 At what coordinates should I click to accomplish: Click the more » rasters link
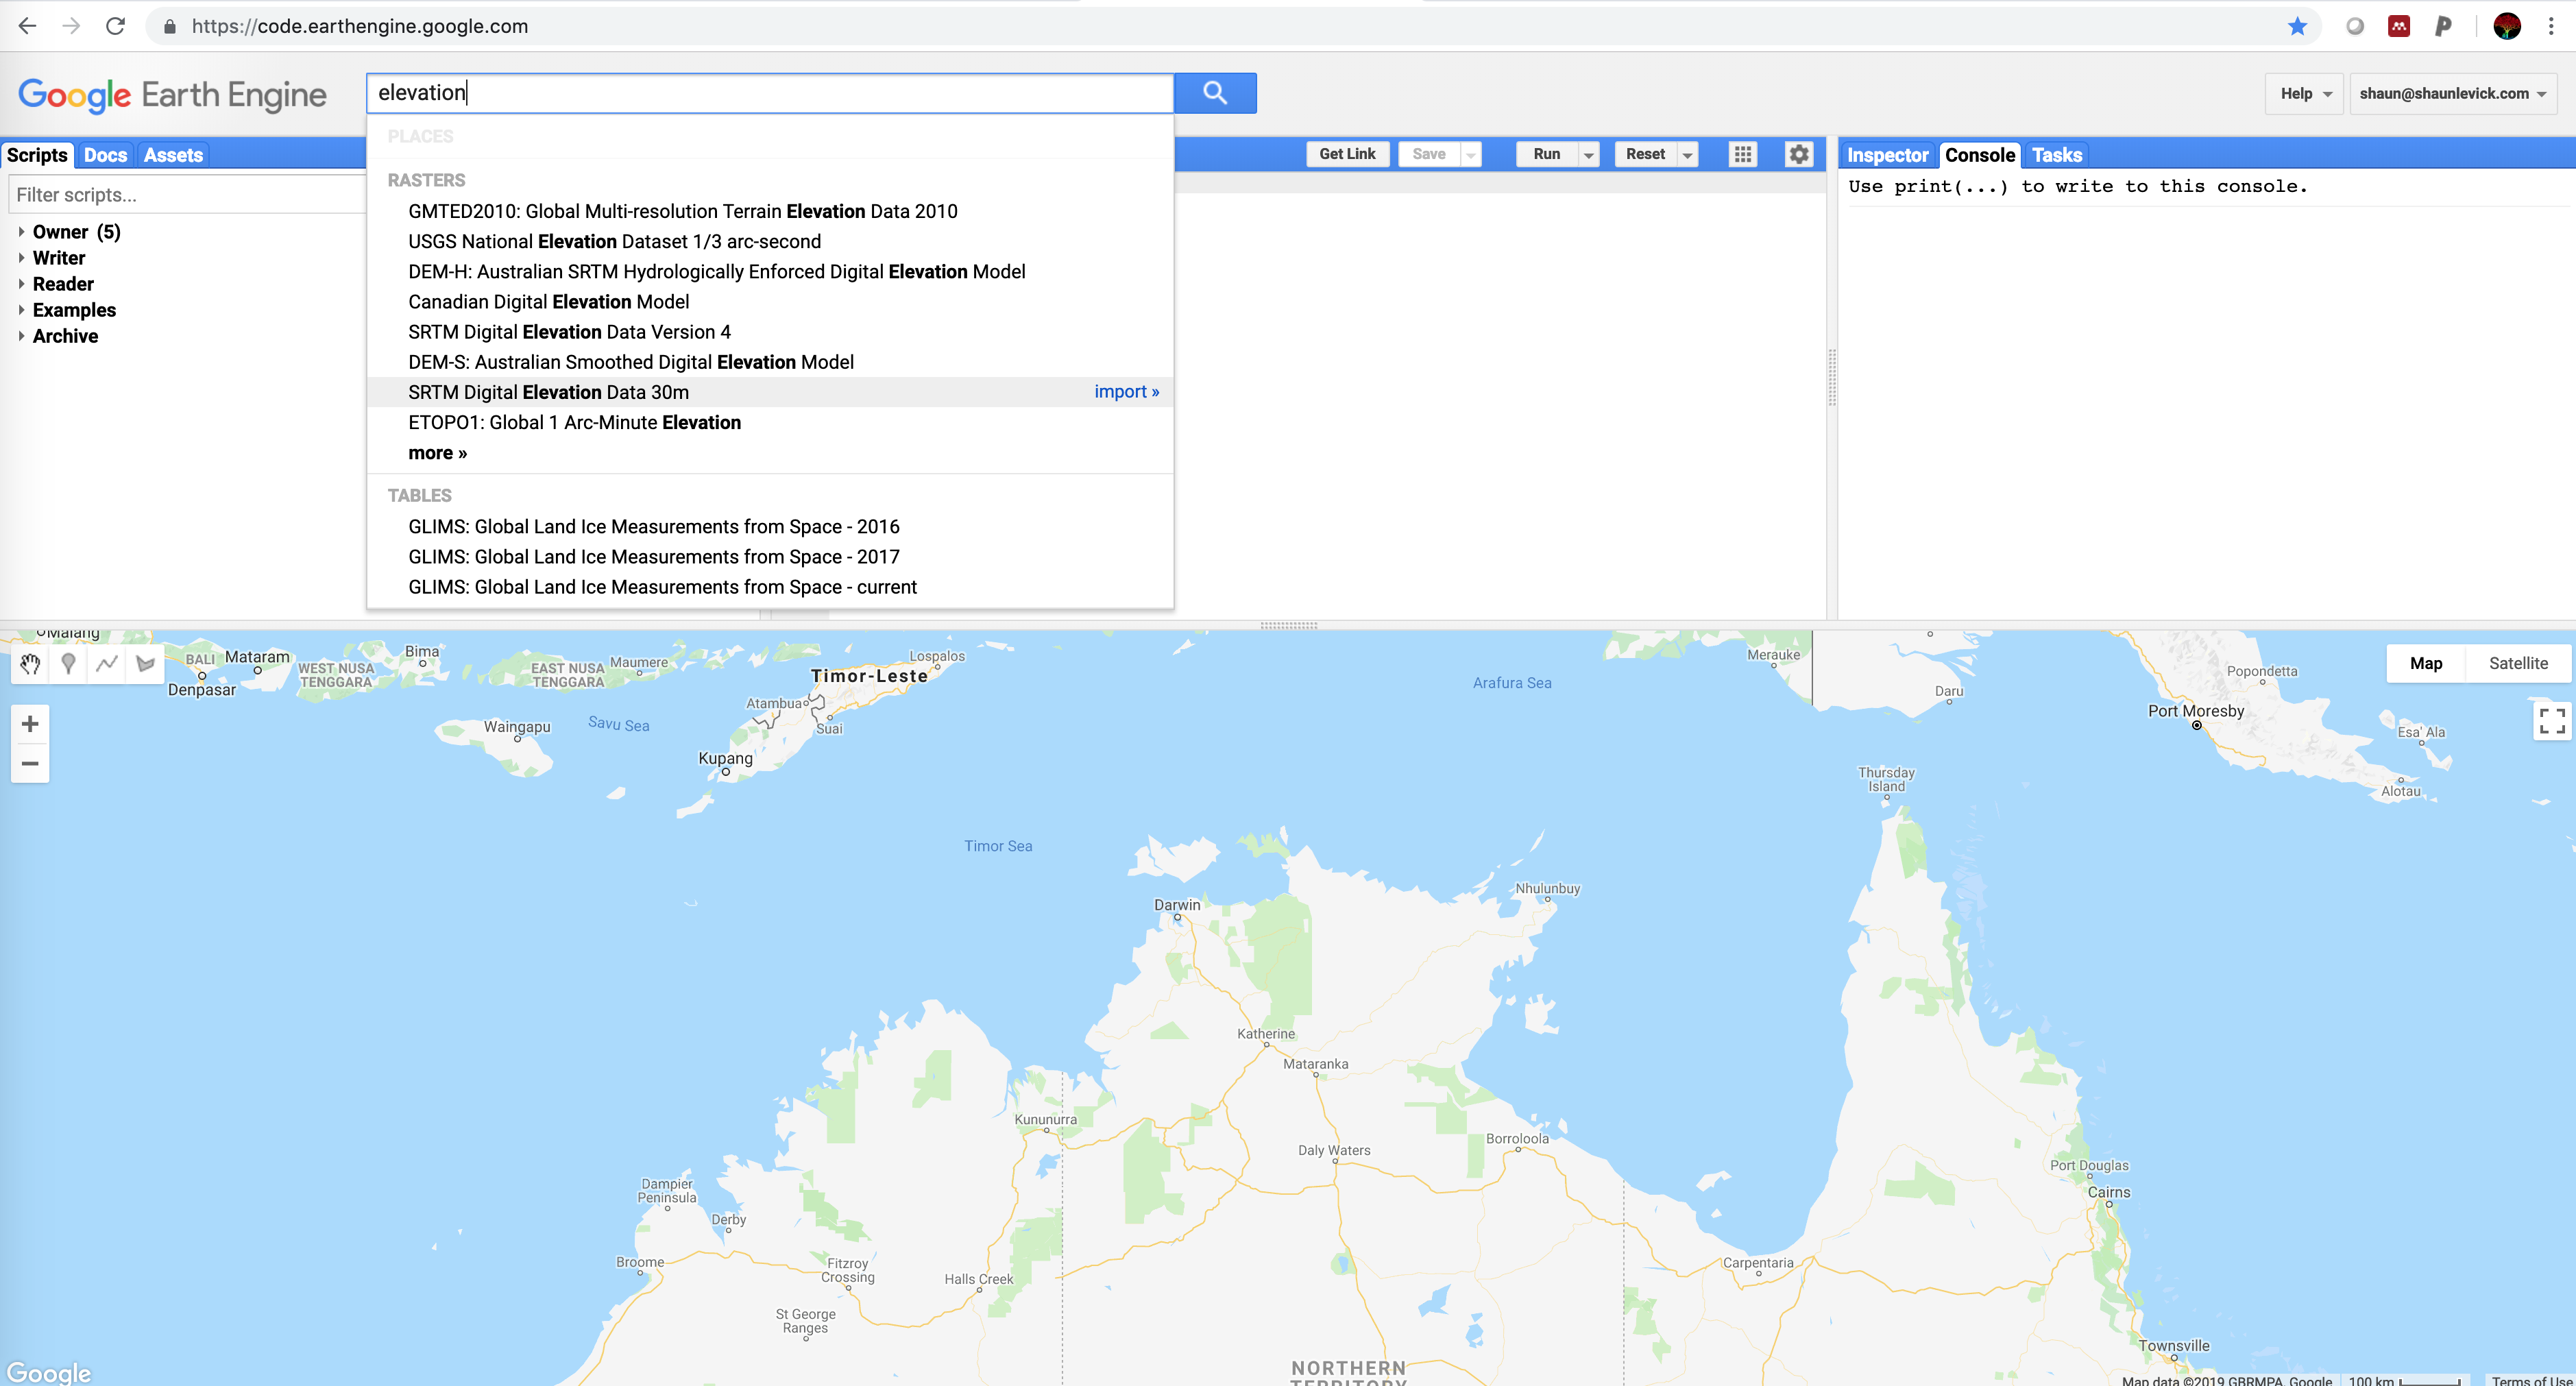(437, 453)
